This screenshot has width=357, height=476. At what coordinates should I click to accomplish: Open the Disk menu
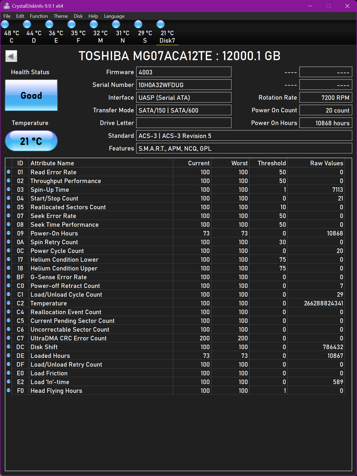pyautogui.click(x=78, y=16)
